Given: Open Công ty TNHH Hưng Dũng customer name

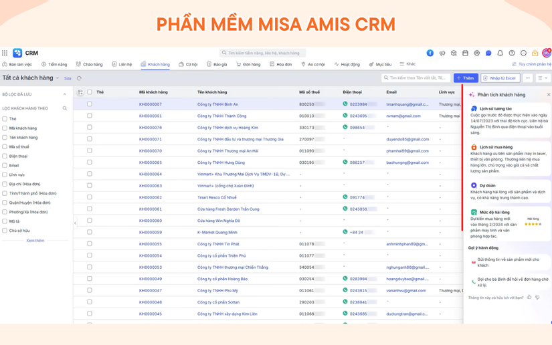Looking at the screenshot, I should point(221,162).
